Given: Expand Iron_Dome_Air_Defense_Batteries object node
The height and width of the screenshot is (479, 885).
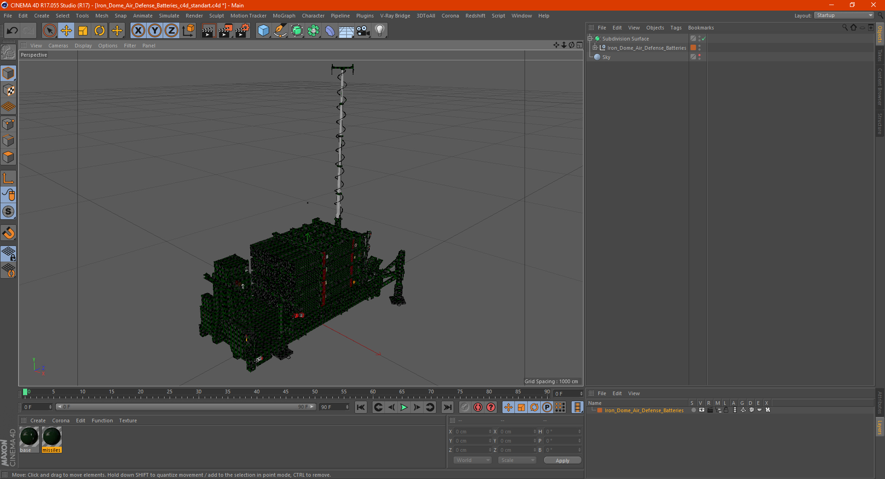Looking at the screenshot, I should (595, 47).
